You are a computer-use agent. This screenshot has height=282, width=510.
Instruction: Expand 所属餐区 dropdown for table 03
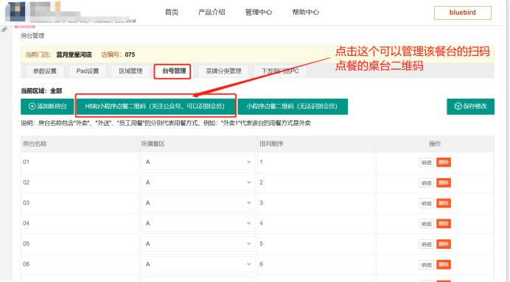[x=198, y=203]
